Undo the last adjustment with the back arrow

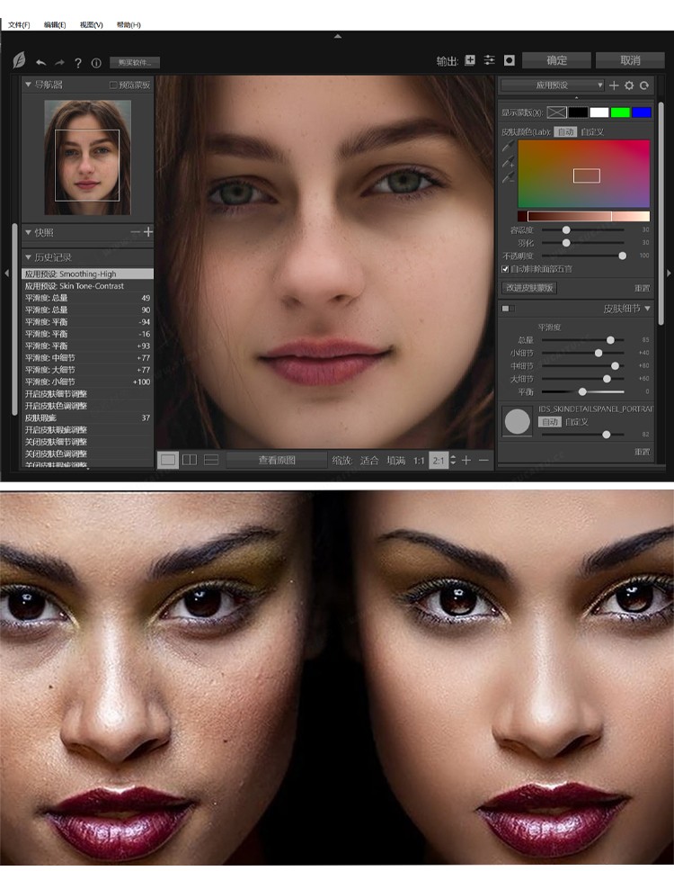tap(40, 63)
